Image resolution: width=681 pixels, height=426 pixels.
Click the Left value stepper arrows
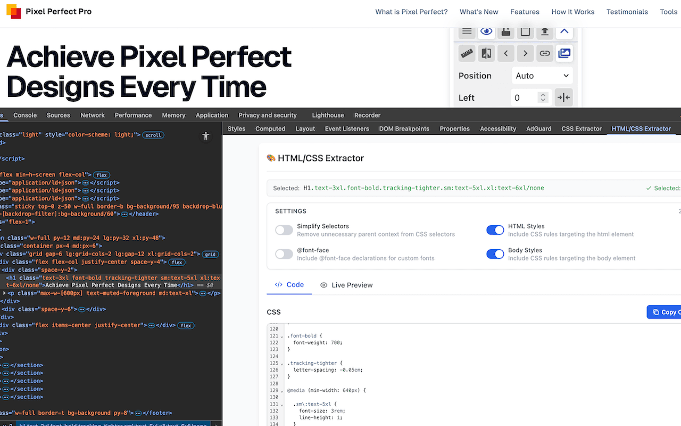pyautogui.click(x=543, y=97)
